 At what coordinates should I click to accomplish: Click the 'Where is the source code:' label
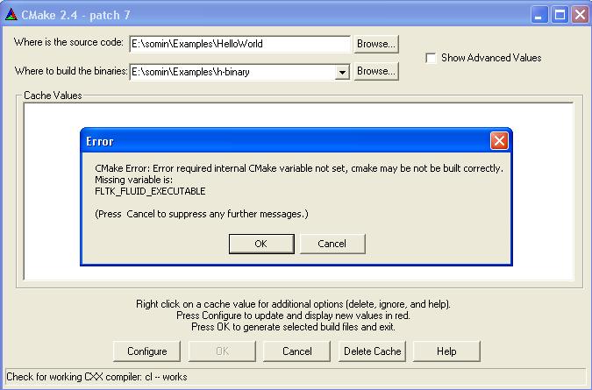(x=68, y=42)
